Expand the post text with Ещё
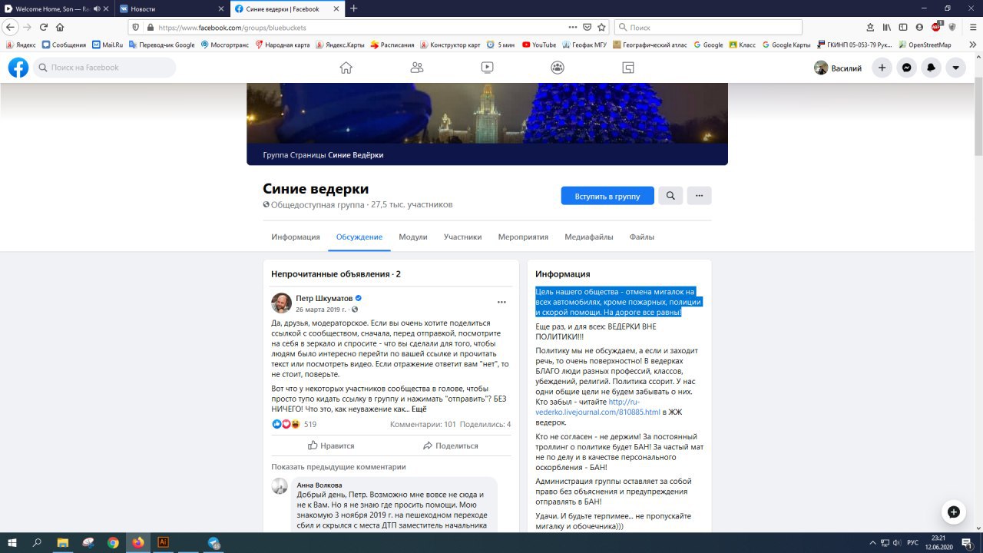 tap(419, 409)
